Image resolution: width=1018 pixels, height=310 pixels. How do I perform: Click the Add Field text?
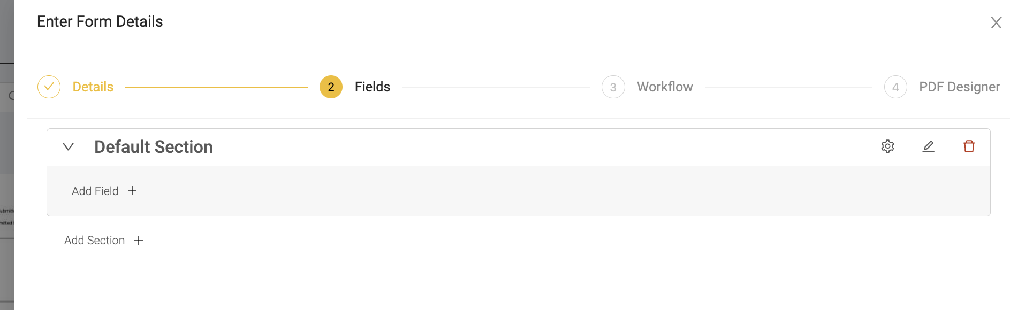[95, 191]
